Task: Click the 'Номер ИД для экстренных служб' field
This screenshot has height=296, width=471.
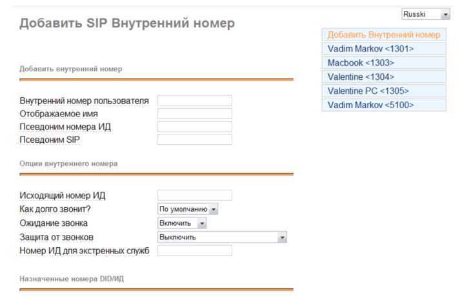Action: 195,250
